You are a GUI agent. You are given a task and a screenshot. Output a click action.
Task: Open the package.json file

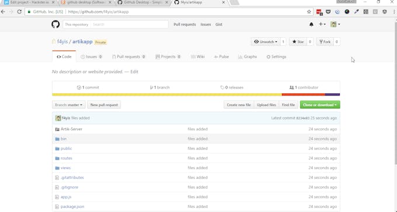click(72, 206)
